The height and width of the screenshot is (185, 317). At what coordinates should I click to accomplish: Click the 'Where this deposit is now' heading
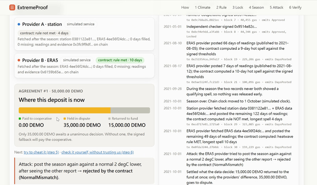click(x=52, y=100)
